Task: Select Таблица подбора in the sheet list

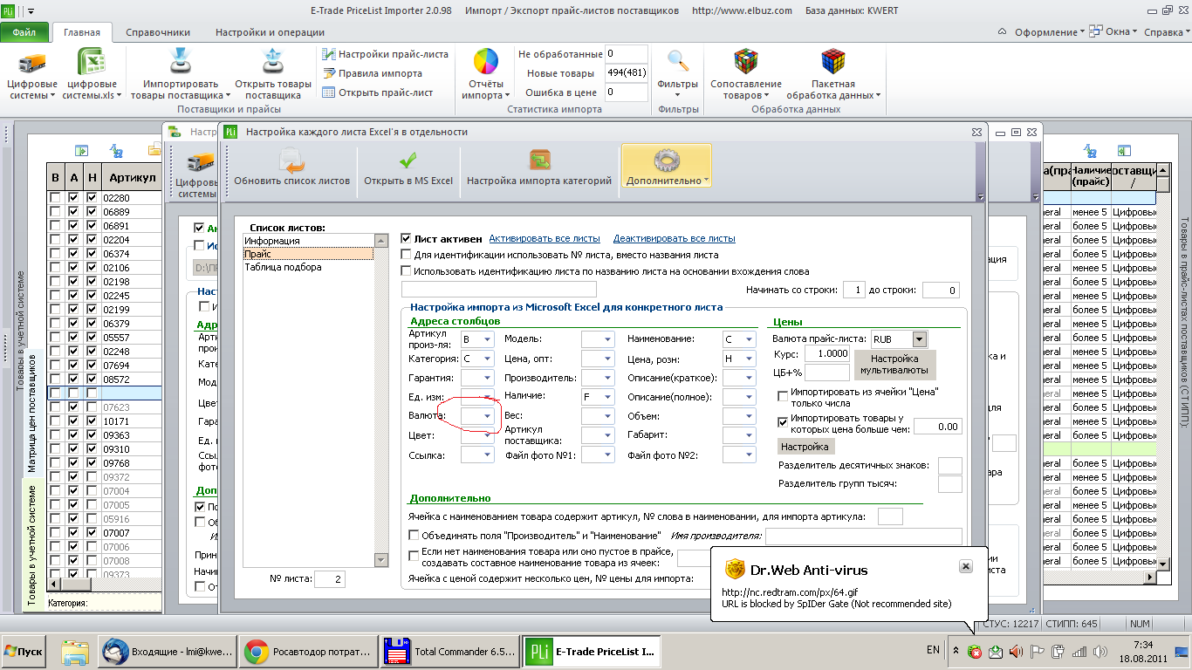Action: pyautogui.click(x=308, y=267)
